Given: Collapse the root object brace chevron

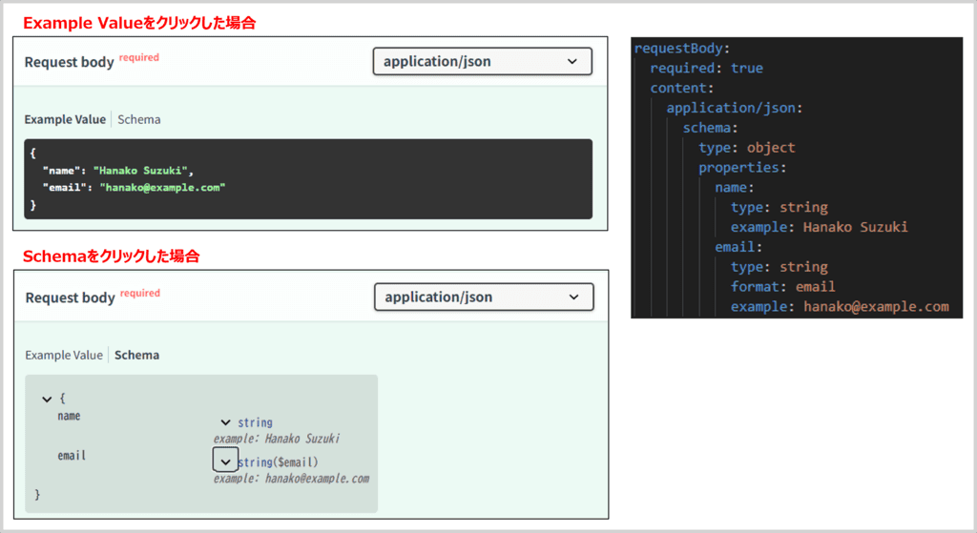Looking at the screenshot, I should [47, 399].
